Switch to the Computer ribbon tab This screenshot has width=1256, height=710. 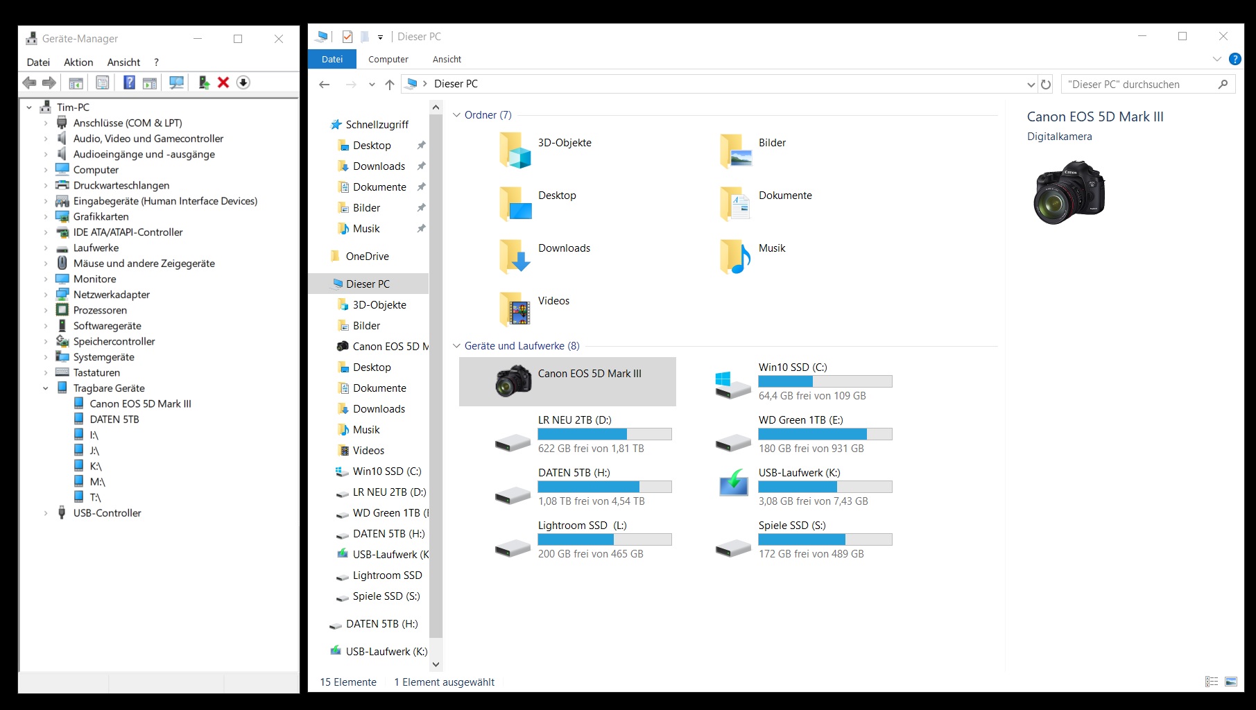coord(388,59)
